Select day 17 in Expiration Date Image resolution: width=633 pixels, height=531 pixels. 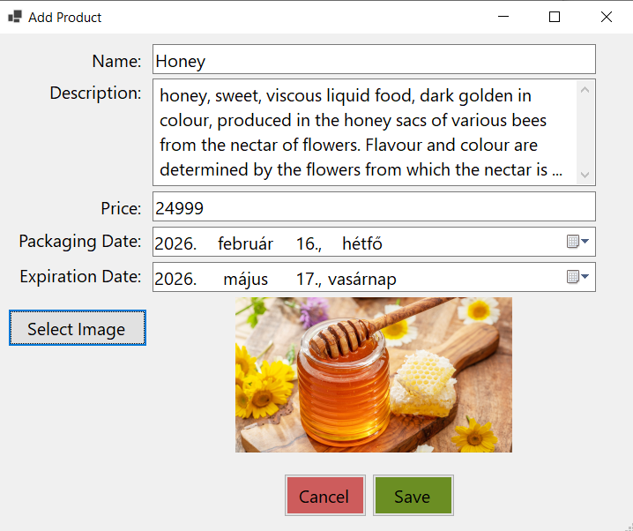tap(308, 280)
